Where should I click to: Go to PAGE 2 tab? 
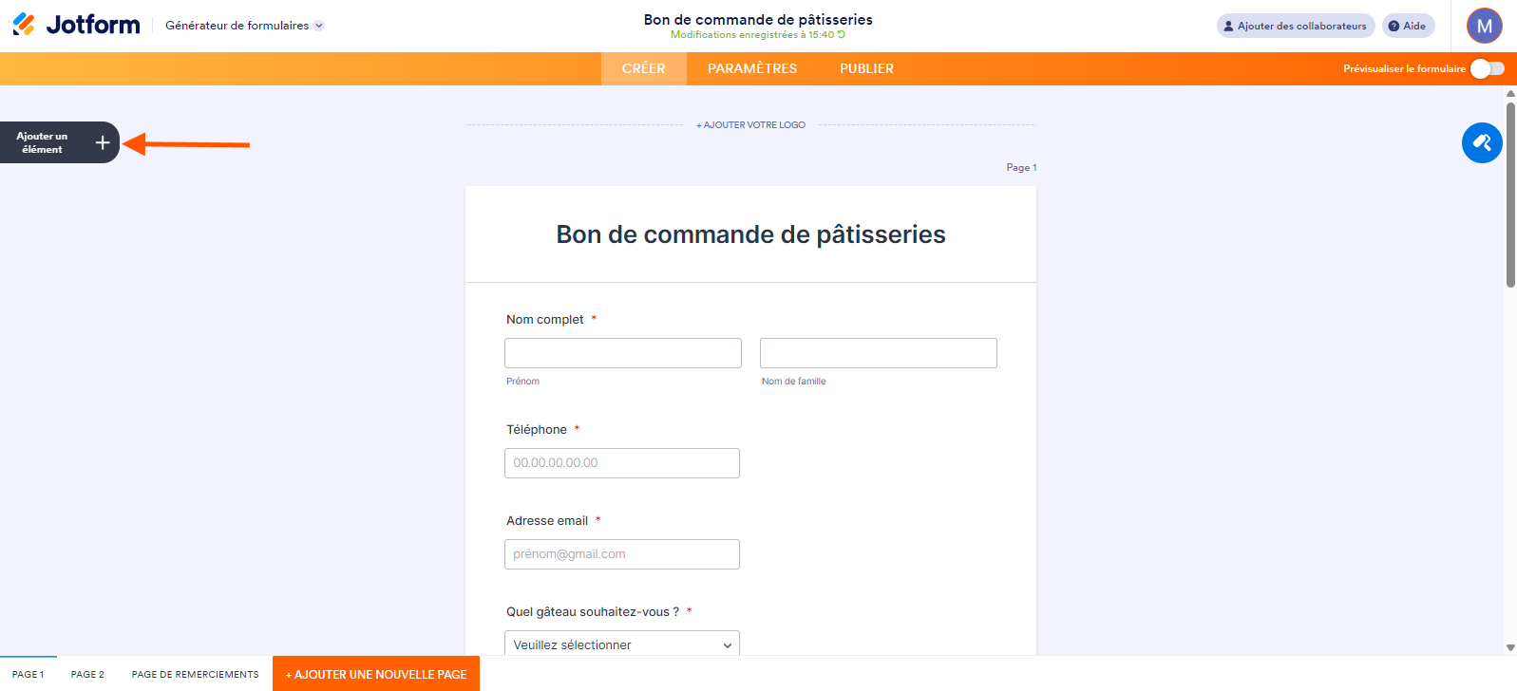(x=87, y=674)
